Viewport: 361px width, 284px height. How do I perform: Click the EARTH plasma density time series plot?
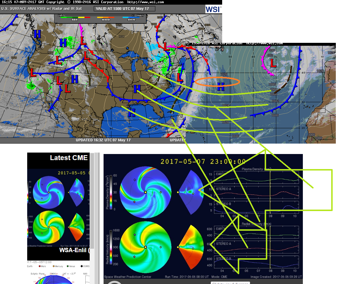pyautogui.click(x=256, y=177)
